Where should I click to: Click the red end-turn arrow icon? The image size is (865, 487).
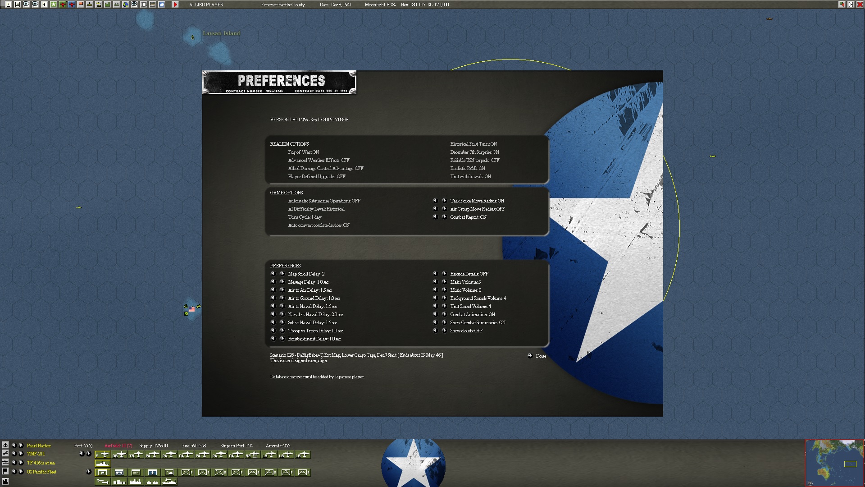[x=175, y=5]
